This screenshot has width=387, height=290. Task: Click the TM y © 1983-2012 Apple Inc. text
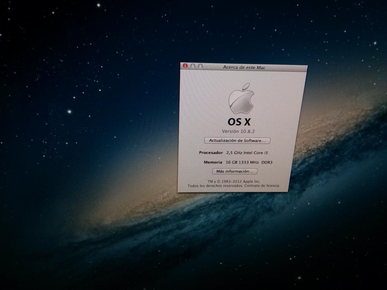[x=234, y=181]
